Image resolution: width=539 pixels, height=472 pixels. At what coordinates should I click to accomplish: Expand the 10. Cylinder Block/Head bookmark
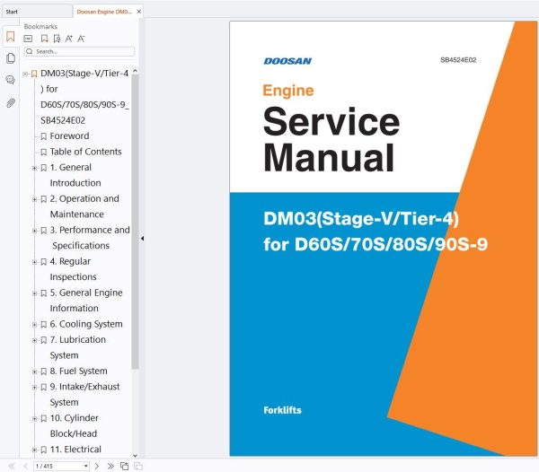point(35,419)
